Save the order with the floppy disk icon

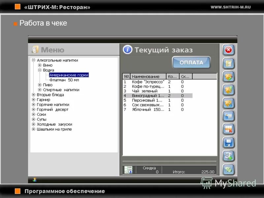tap(228, 143)
